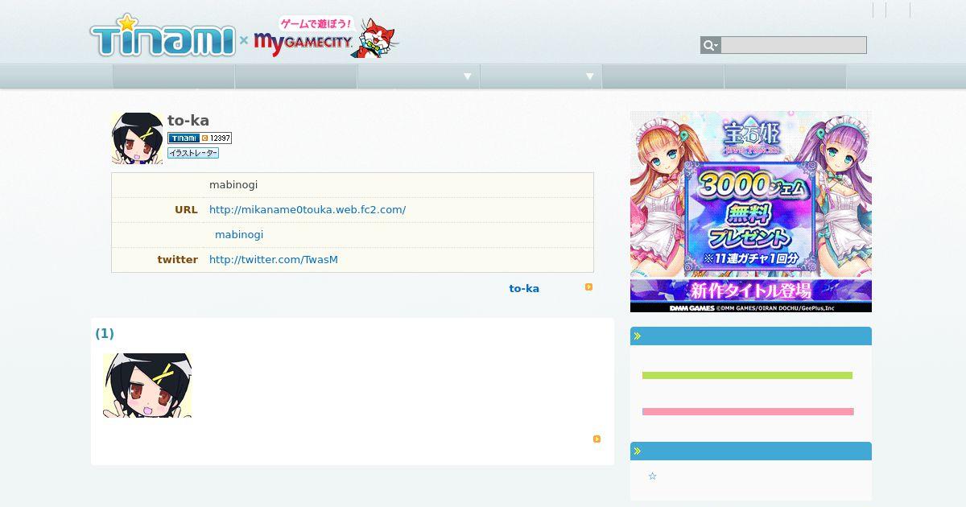The image size is (966, 507).
Task: Click the star icon in sidebar
Action: click(x=653, y=476)
